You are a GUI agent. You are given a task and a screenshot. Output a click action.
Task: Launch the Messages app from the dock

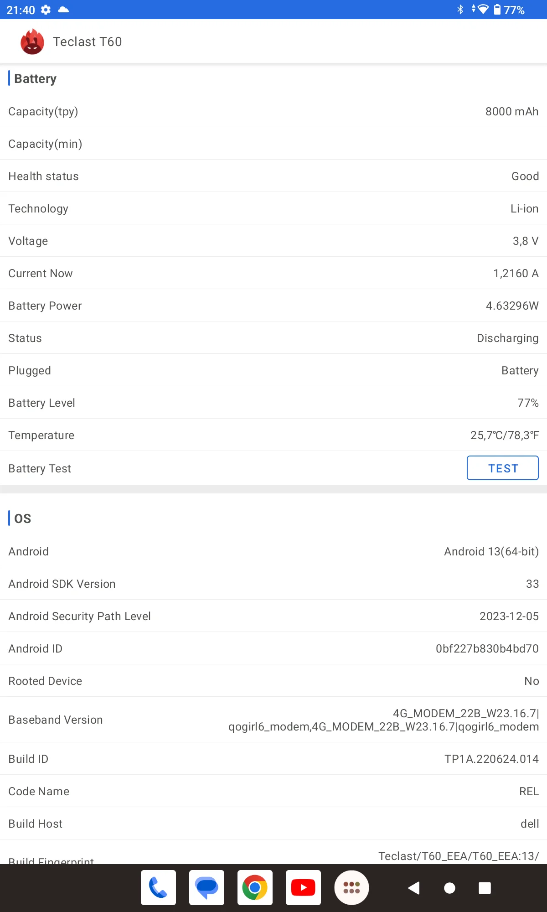point(206,887)
